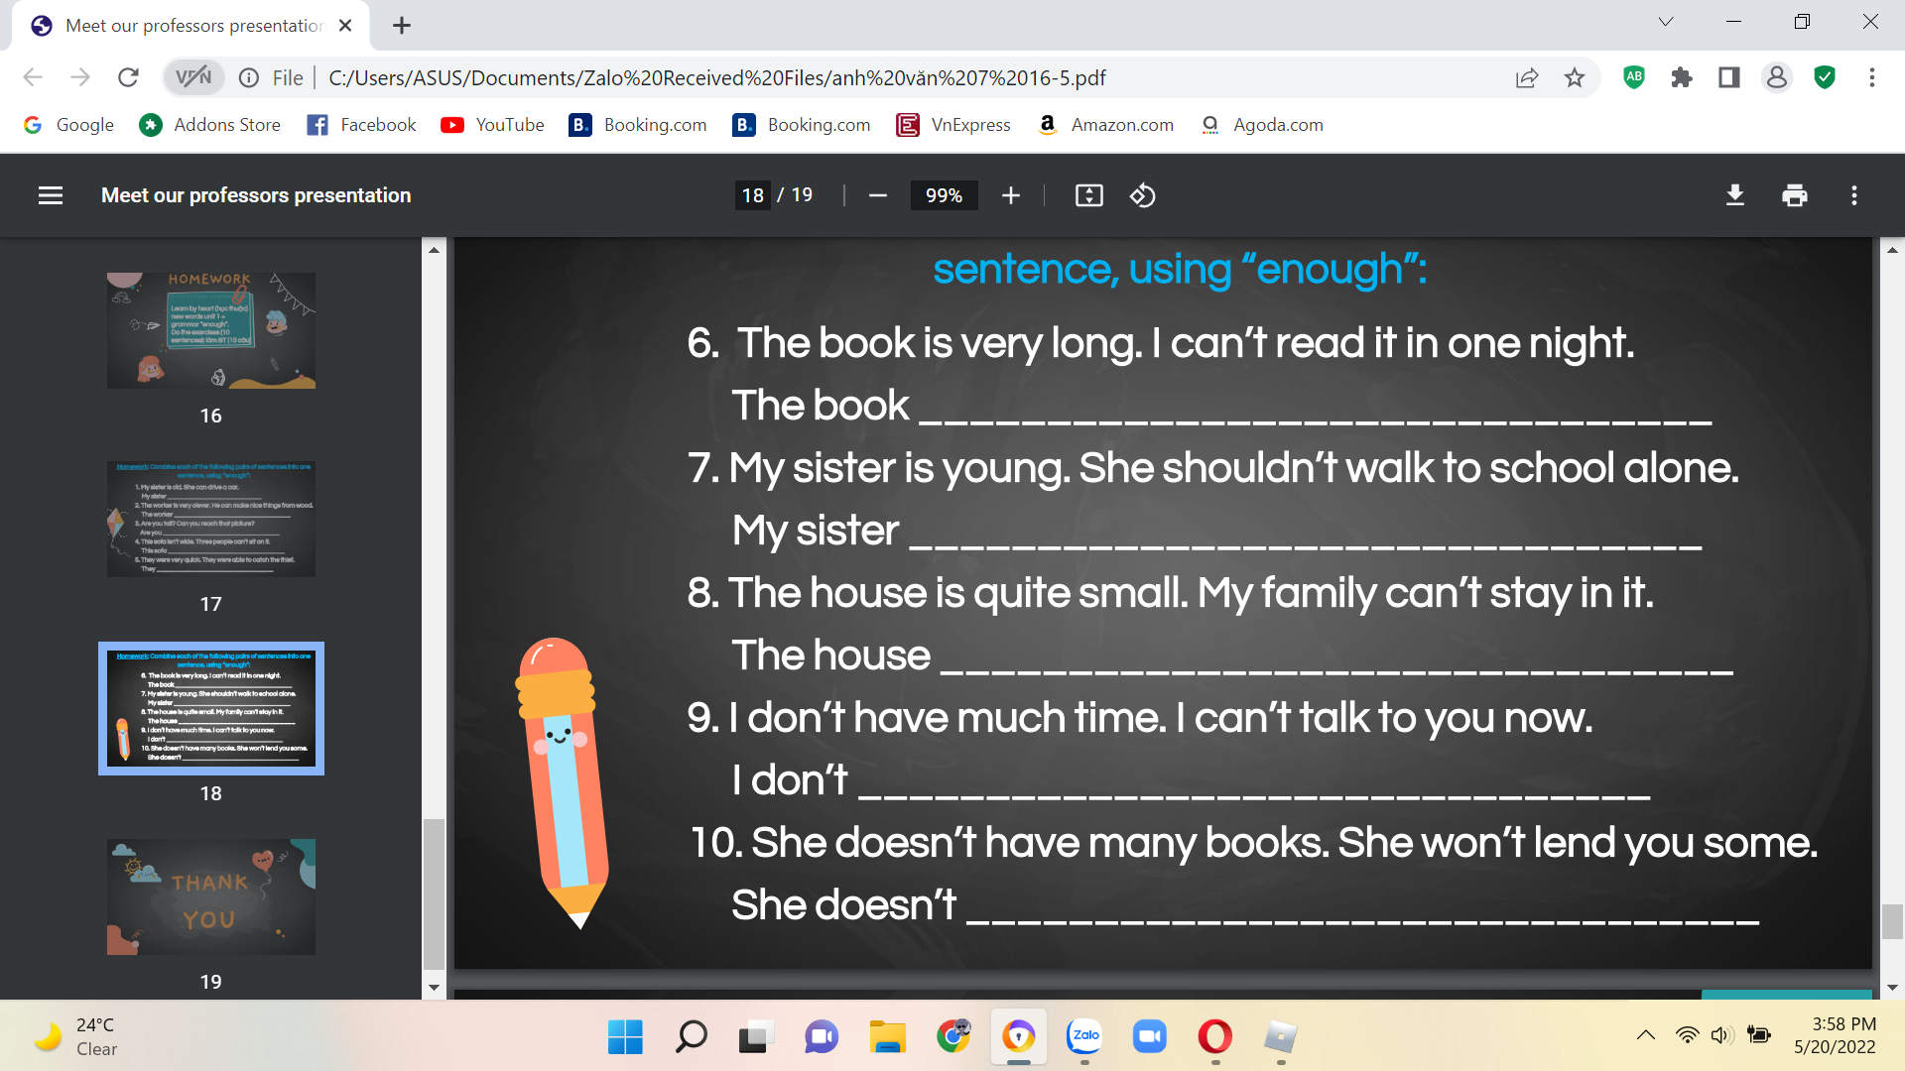
Task: Open the Extensions puzzle icon
Action: [1682, 77]
